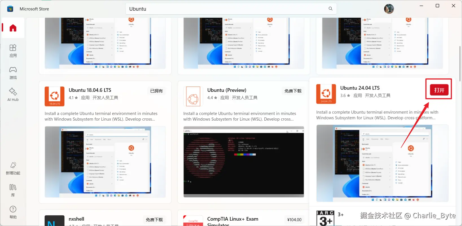The image size is (462, 226).
Task: Open the 游戏 (Games) section
Action: 13,73
